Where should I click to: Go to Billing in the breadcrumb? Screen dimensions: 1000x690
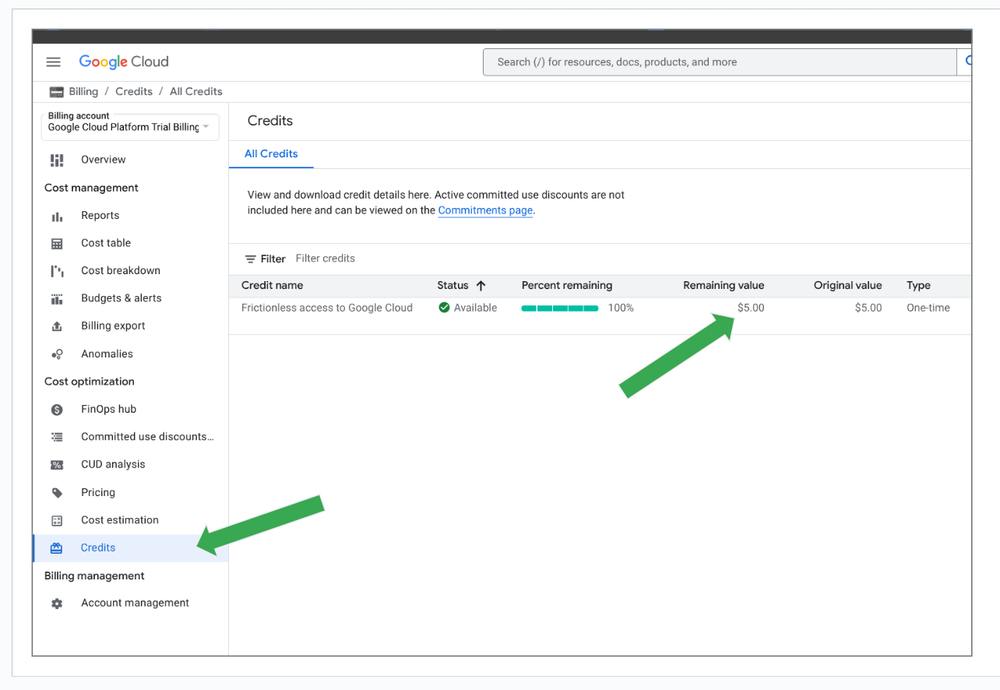[83, 92]
